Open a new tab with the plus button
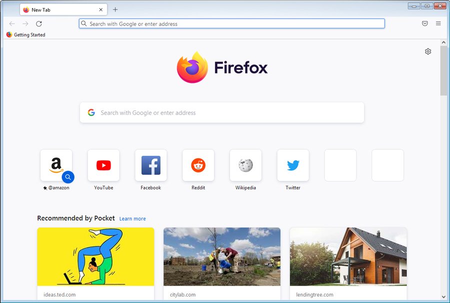 115,9
